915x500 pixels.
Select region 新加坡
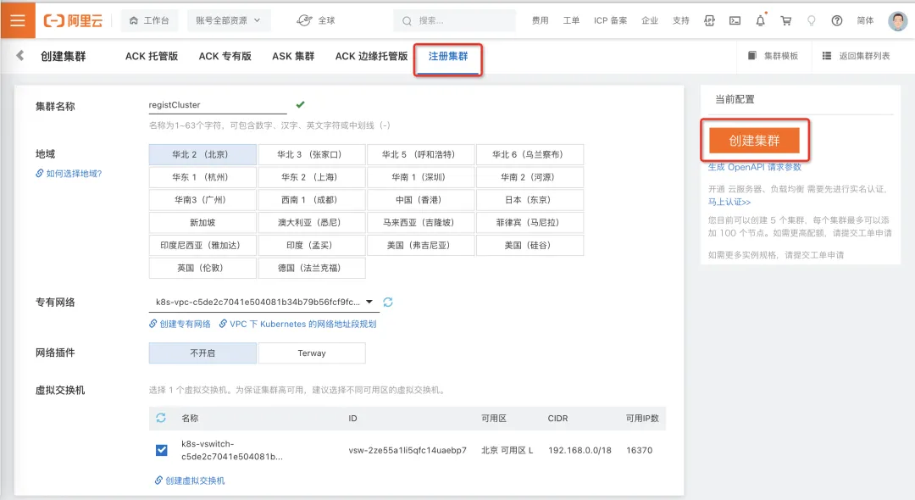tap(202, 222)
